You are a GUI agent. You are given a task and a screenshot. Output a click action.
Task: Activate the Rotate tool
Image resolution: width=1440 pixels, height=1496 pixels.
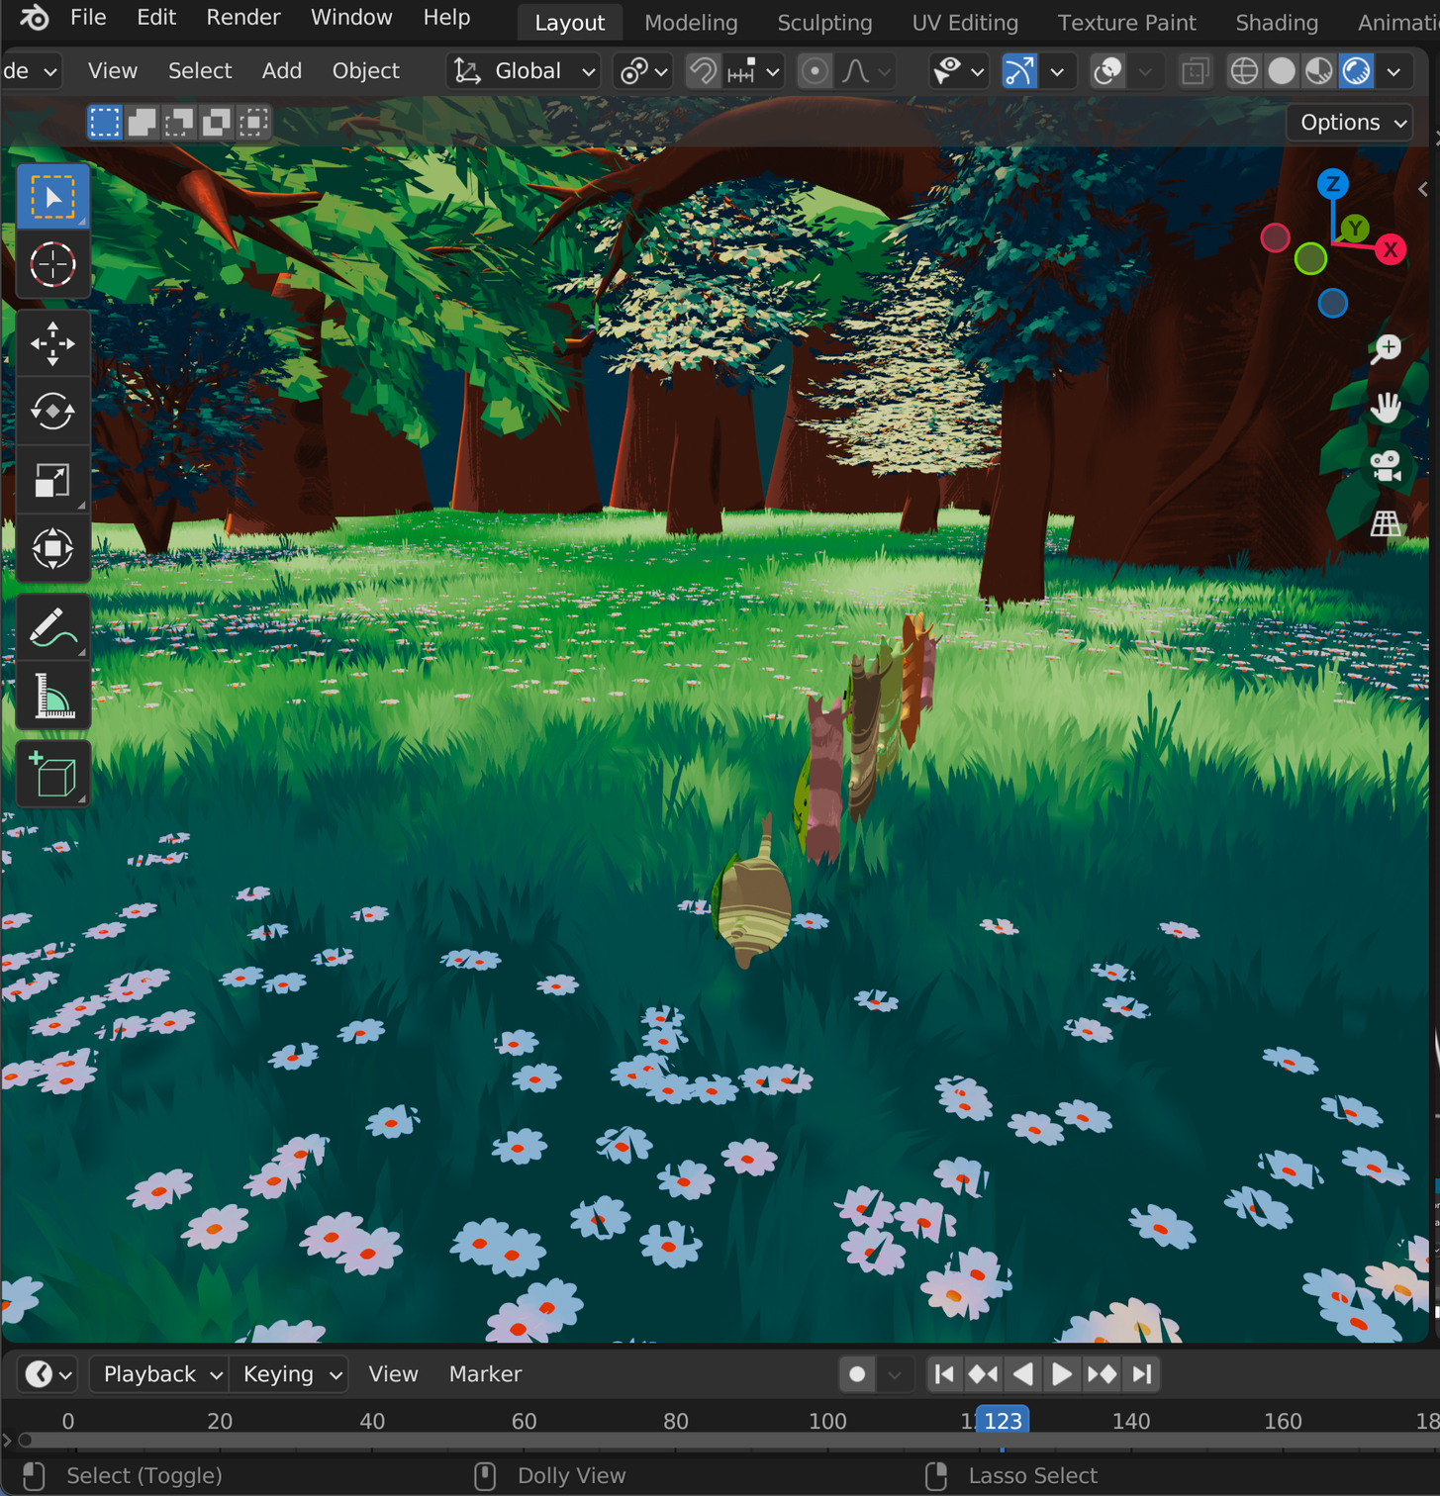[x=52, y=412]
